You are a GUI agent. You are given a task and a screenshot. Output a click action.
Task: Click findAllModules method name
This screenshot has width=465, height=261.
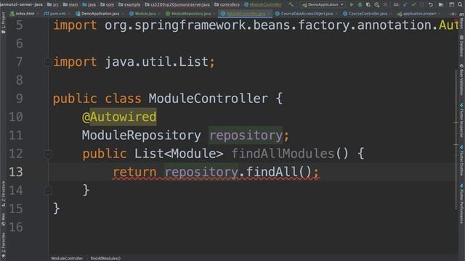click(x=283, y=154)
